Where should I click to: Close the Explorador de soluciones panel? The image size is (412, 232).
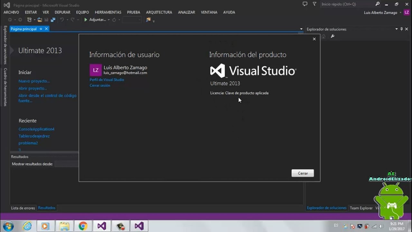tap(407, 29)
